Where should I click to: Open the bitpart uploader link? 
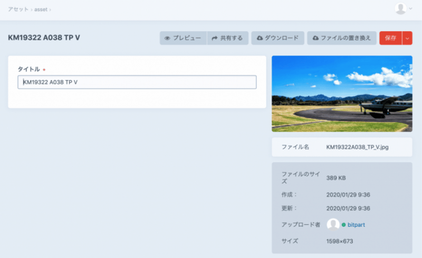[x=357, y=225]
